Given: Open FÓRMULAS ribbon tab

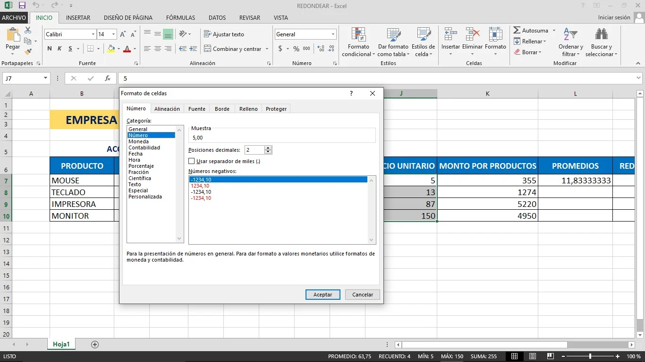Looking at the screenshot, I should click(180, 18).
